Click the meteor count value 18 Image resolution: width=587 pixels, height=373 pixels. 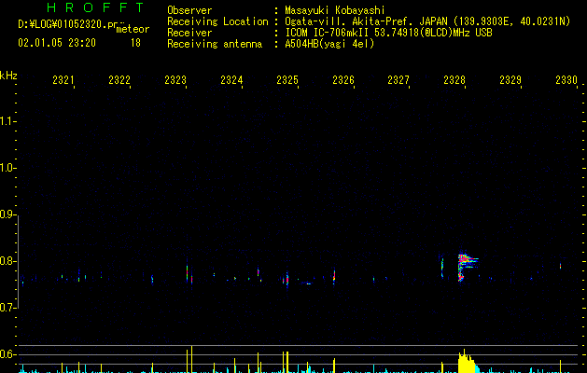pyautogui.click(x=135, y=43)
